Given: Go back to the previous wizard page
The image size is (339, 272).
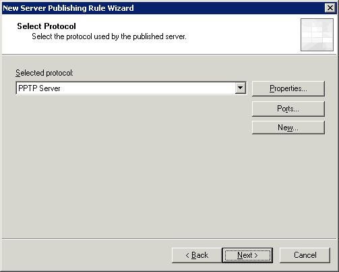Looking at the screenshot, I should [x=197, y=255].
